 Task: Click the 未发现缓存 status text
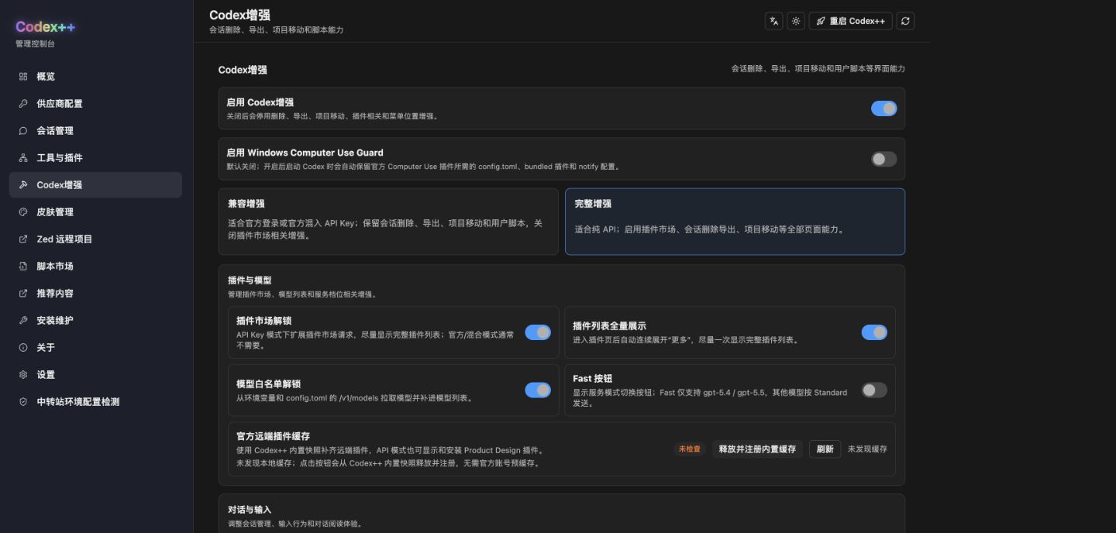pos(867,449)
